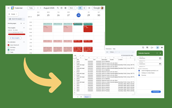Click the table icon in Sheets table toolbar
This screenshot has width=172, height=108.
pos(107,52)
